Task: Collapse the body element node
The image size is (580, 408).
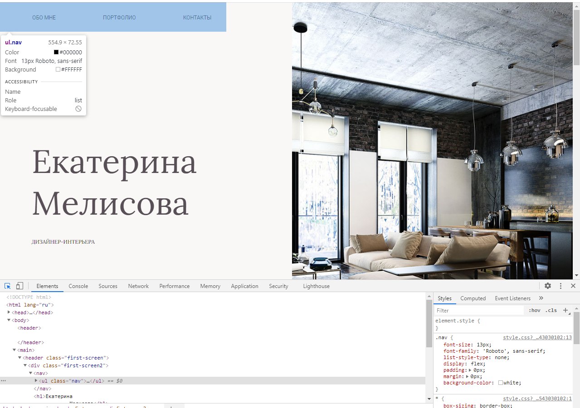Action: click(x=9, y=320)
